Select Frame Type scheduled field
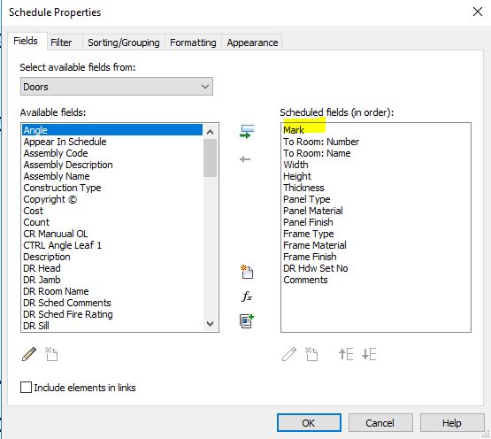491x439 pixels. pos(376,234)
